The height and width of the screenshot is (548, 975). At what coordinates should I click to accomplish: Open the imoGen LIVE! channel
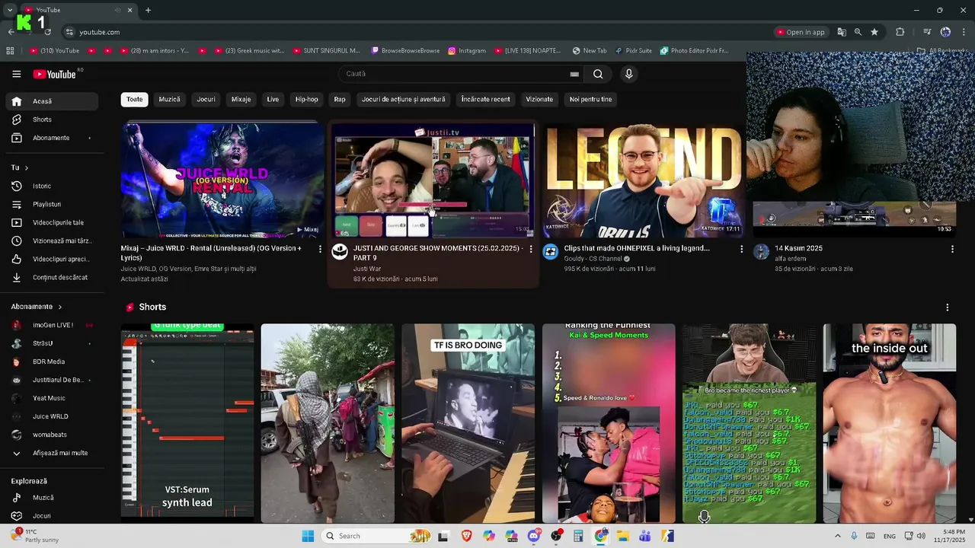click(52, 325)
